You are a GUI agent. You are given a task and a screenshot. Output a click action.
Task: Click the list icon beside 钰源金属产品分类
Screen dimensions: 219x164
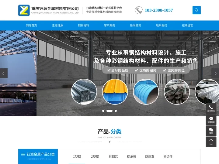pyautogui.click(x=23, y=154)
